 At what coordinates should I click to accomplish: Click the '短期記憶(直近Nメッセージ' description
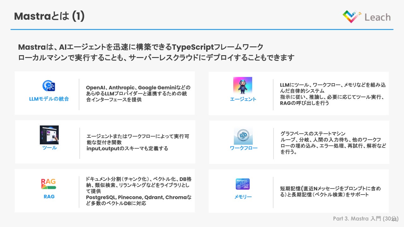pyautogui.click(x=330, y=192)
